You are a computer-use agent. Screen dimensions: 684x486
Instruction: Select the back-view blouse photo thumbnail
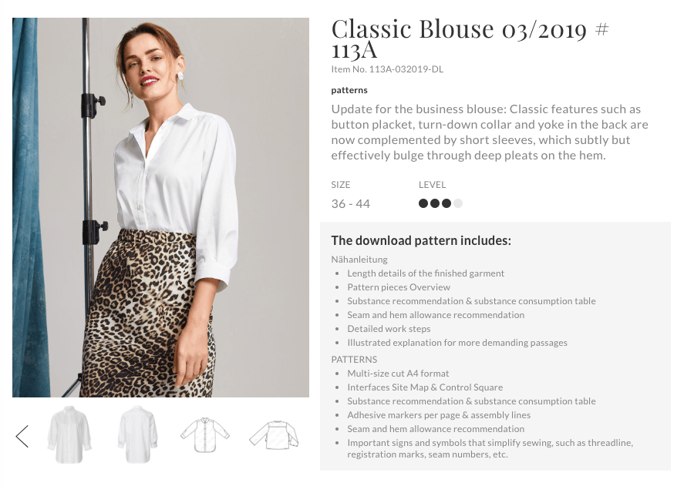tap(137, 434)
